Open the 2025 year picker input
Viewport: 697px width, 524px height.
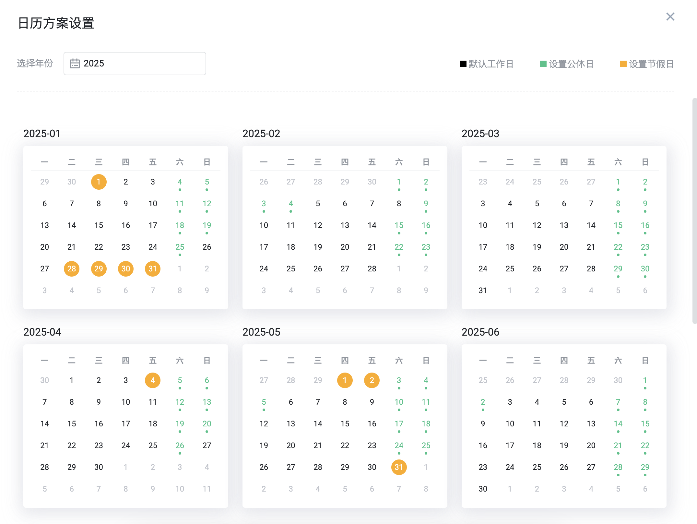click(135, 64)
